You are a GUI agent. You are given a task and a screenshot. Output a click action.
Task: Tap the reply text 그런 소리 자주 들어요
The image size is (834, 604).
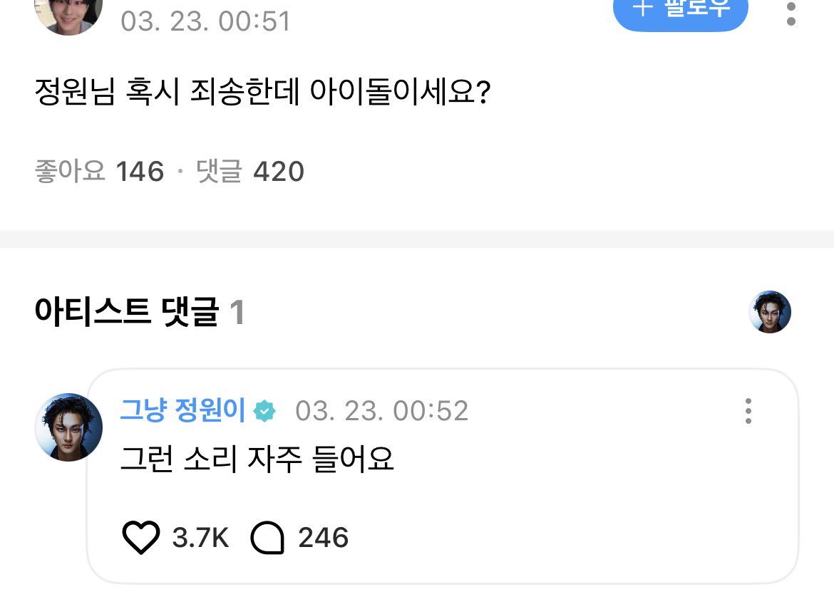coord(257,460)
